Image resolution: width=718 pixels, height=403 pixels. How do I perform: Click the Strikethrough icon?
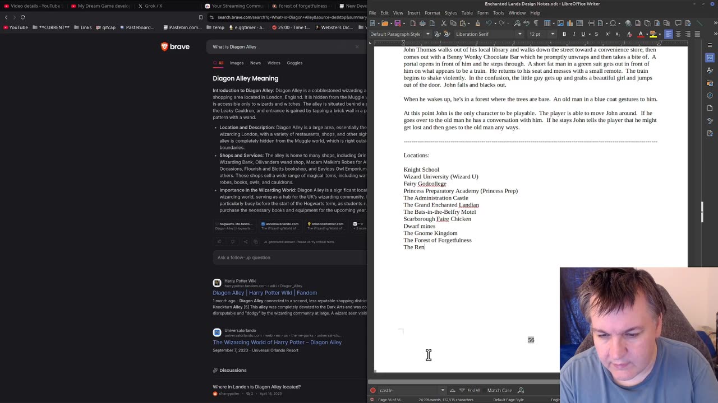(596, 34)
